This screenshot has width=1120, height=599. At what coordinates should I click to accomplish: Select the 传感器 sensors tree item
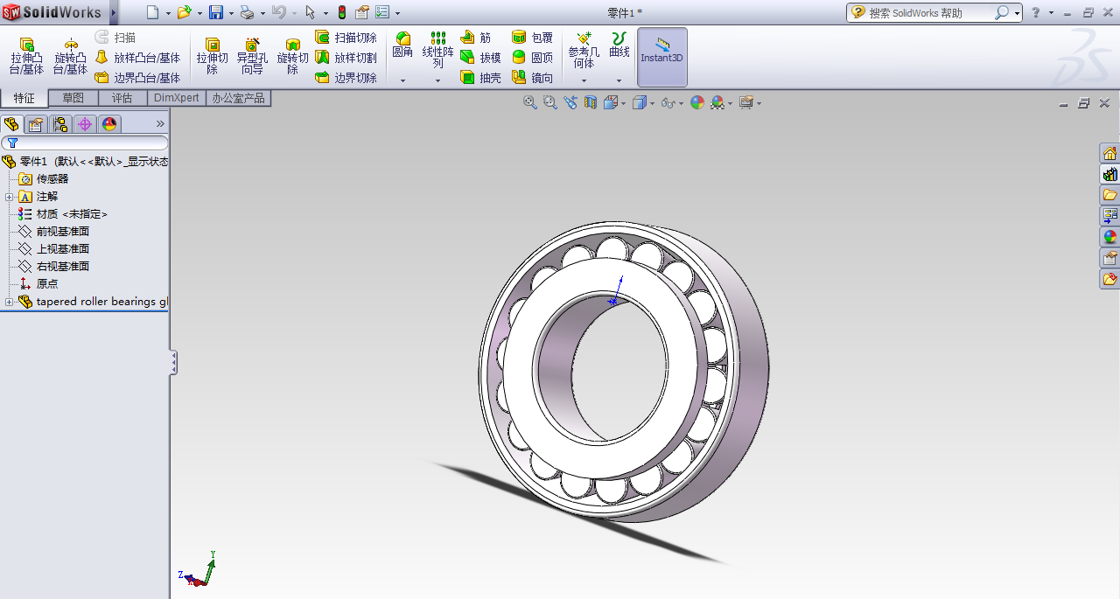[x=44, y=179]
